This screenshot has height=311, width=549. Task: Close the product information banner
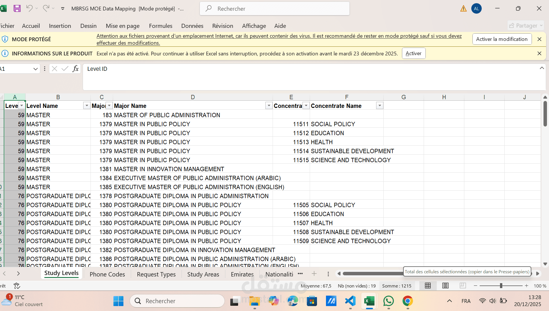click(539, 53)
